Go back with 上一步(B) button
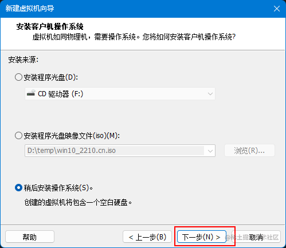This screenshot has width=286, height=248. pyautogui.click(x=147, y=237)
